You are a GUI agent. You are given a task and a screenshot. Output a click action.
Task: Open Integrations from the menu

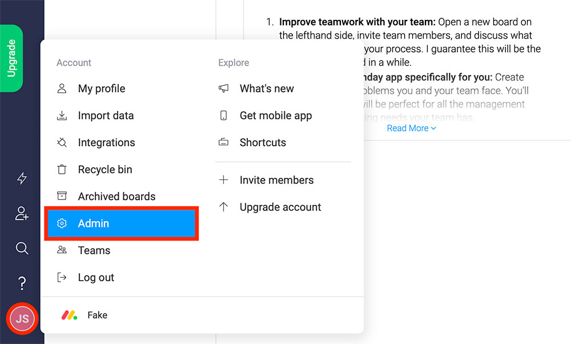click(x=106, y=143)
